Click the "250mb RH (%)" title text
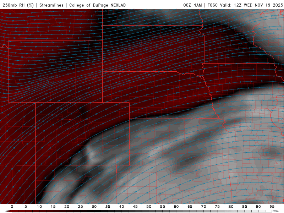This screenshot has width=284, height=213. (18, 5)
